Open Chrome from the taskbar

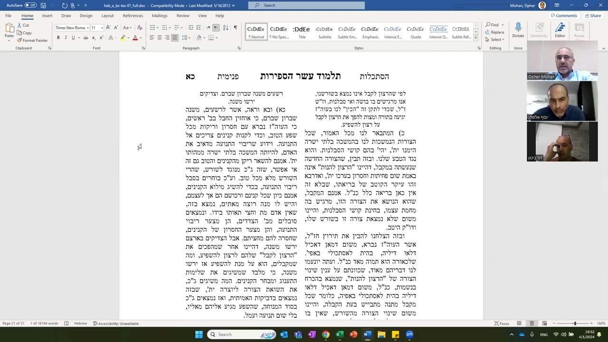[x=326, y=334]
